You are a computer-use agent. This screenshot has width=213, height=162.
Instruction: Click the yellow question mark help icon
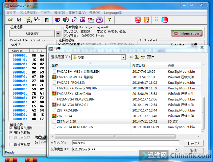click(x=109, y=20)
